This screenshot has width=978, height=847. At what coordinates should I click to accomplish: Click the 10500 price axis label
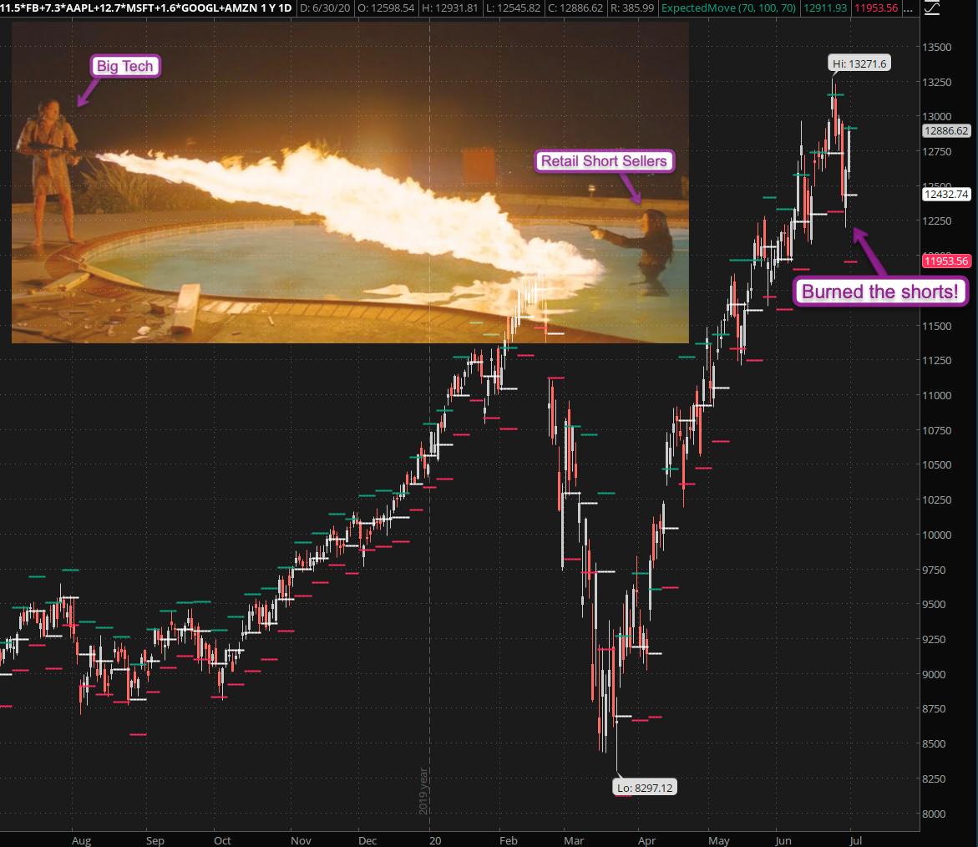coord(937,465)
